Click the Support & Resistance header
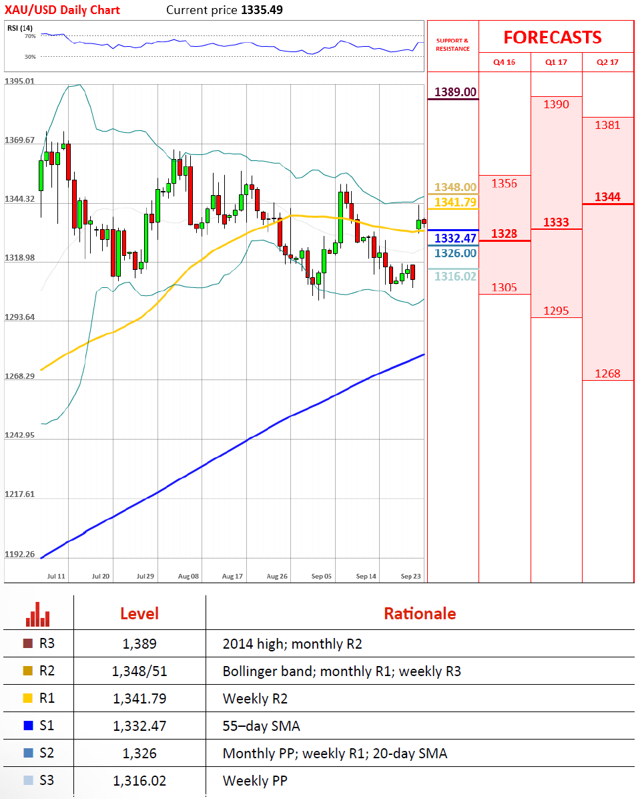The width and height of the screenshot is (642, 799). point(452,45)
